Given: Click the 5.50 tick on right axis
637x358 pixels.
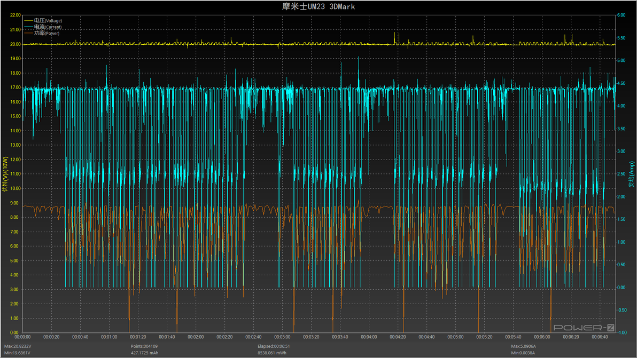Looking at the screenshot, I should pos(621,38).
